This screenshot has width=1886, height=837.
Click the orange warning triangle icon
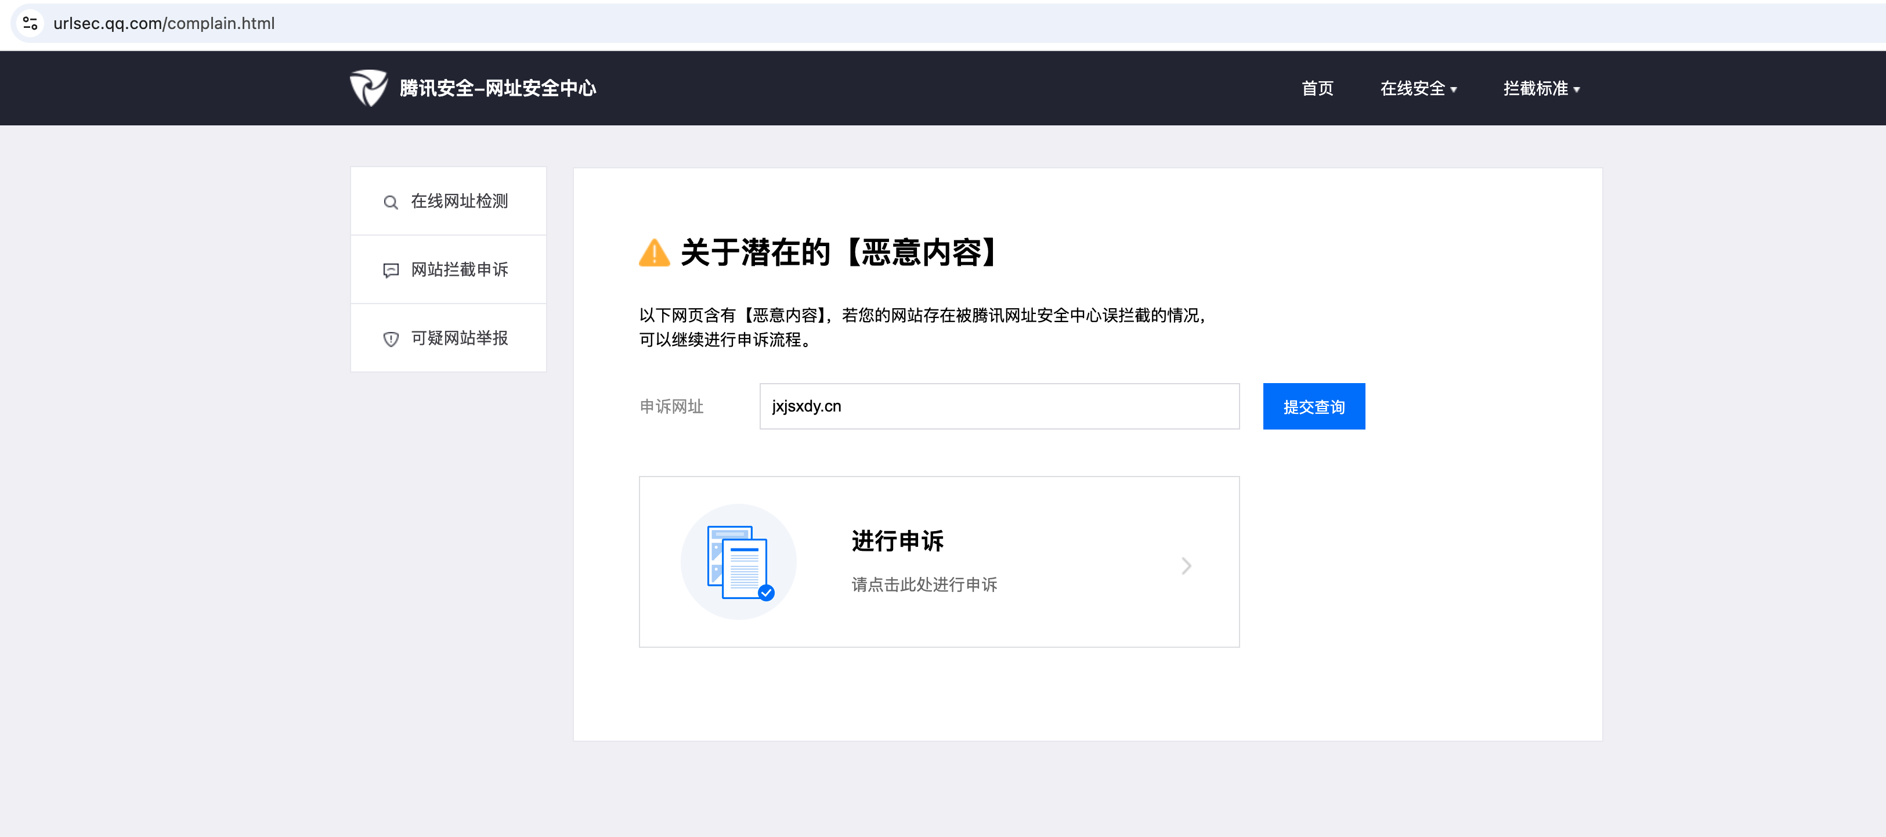coord(654,252)
